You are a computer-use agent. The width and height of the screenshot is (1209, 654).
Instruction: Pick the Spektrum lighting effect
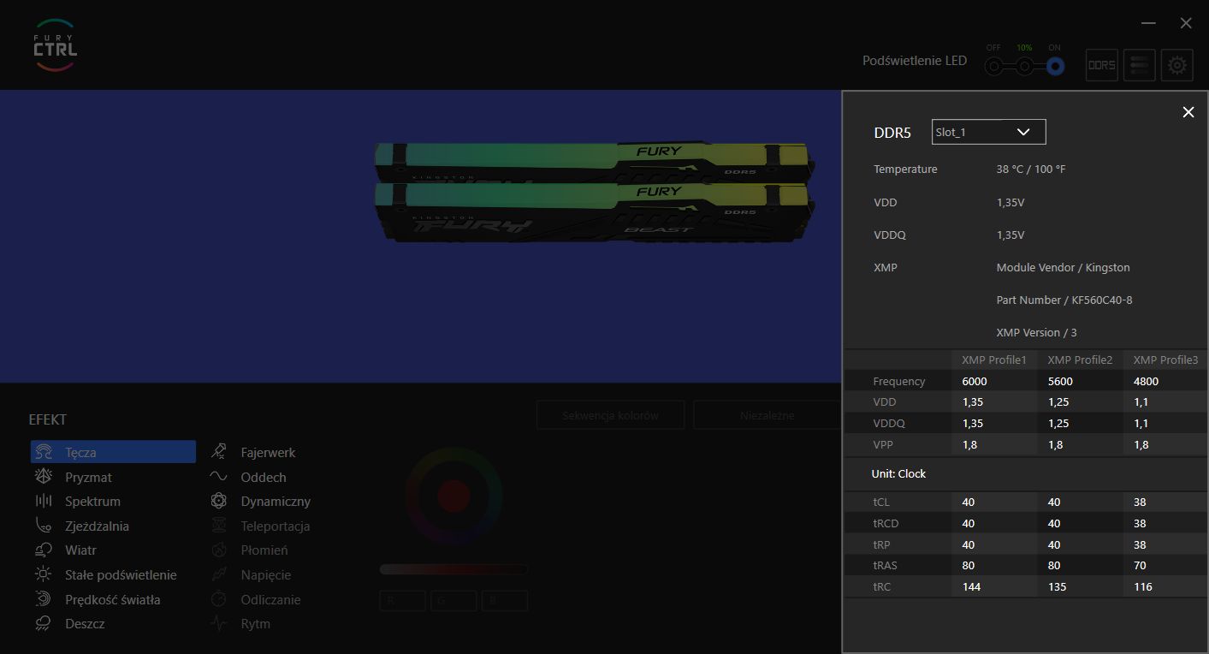pos(92,501)
